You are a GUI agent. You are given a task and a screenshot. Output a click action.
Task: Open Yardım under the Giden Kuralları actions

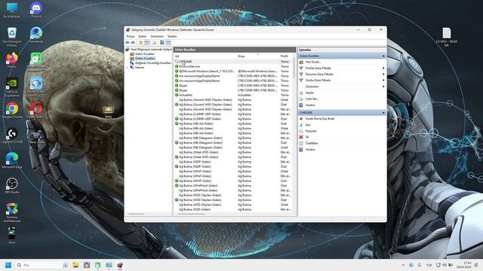[310, 105]
